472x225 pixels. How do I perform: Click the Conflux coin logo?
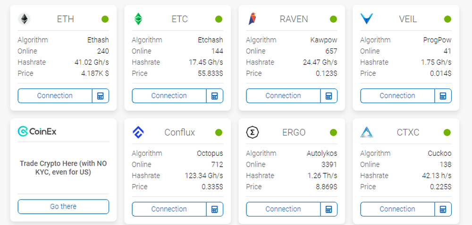tap(138, 132)
